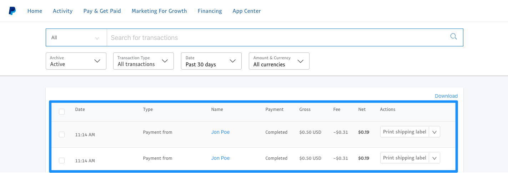Open the Activity menu item
508x173 pixels.
pos(63,11)
